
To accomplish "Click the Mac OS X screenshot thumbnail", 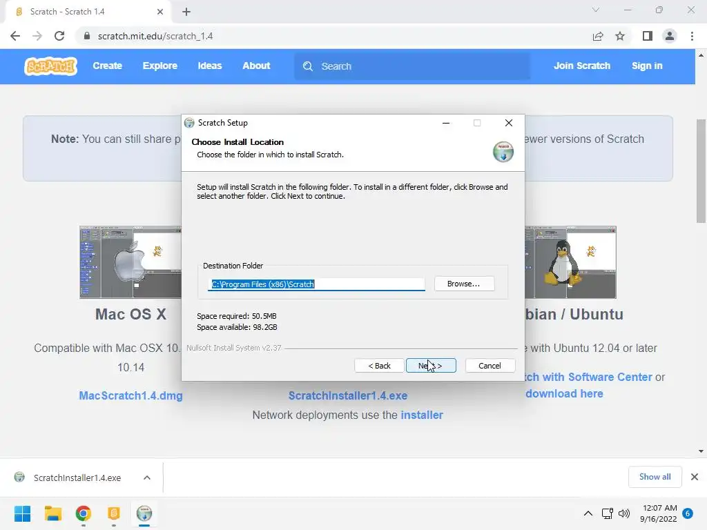I will [x=130, y=262].
